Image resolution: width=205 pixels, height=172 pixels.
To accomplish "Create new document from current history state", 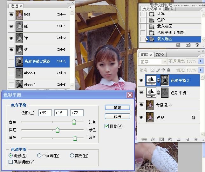I will (x=178, y=45).
